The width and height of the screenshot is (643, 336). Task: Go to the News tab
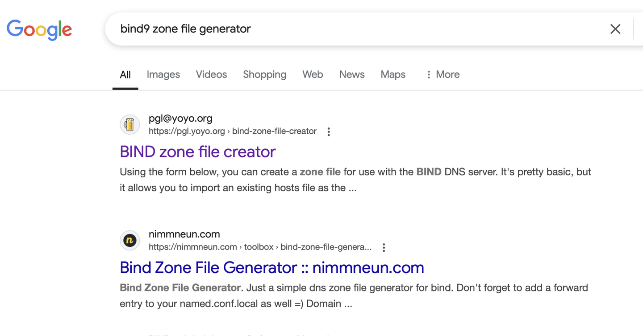click(x=352, y=74)
